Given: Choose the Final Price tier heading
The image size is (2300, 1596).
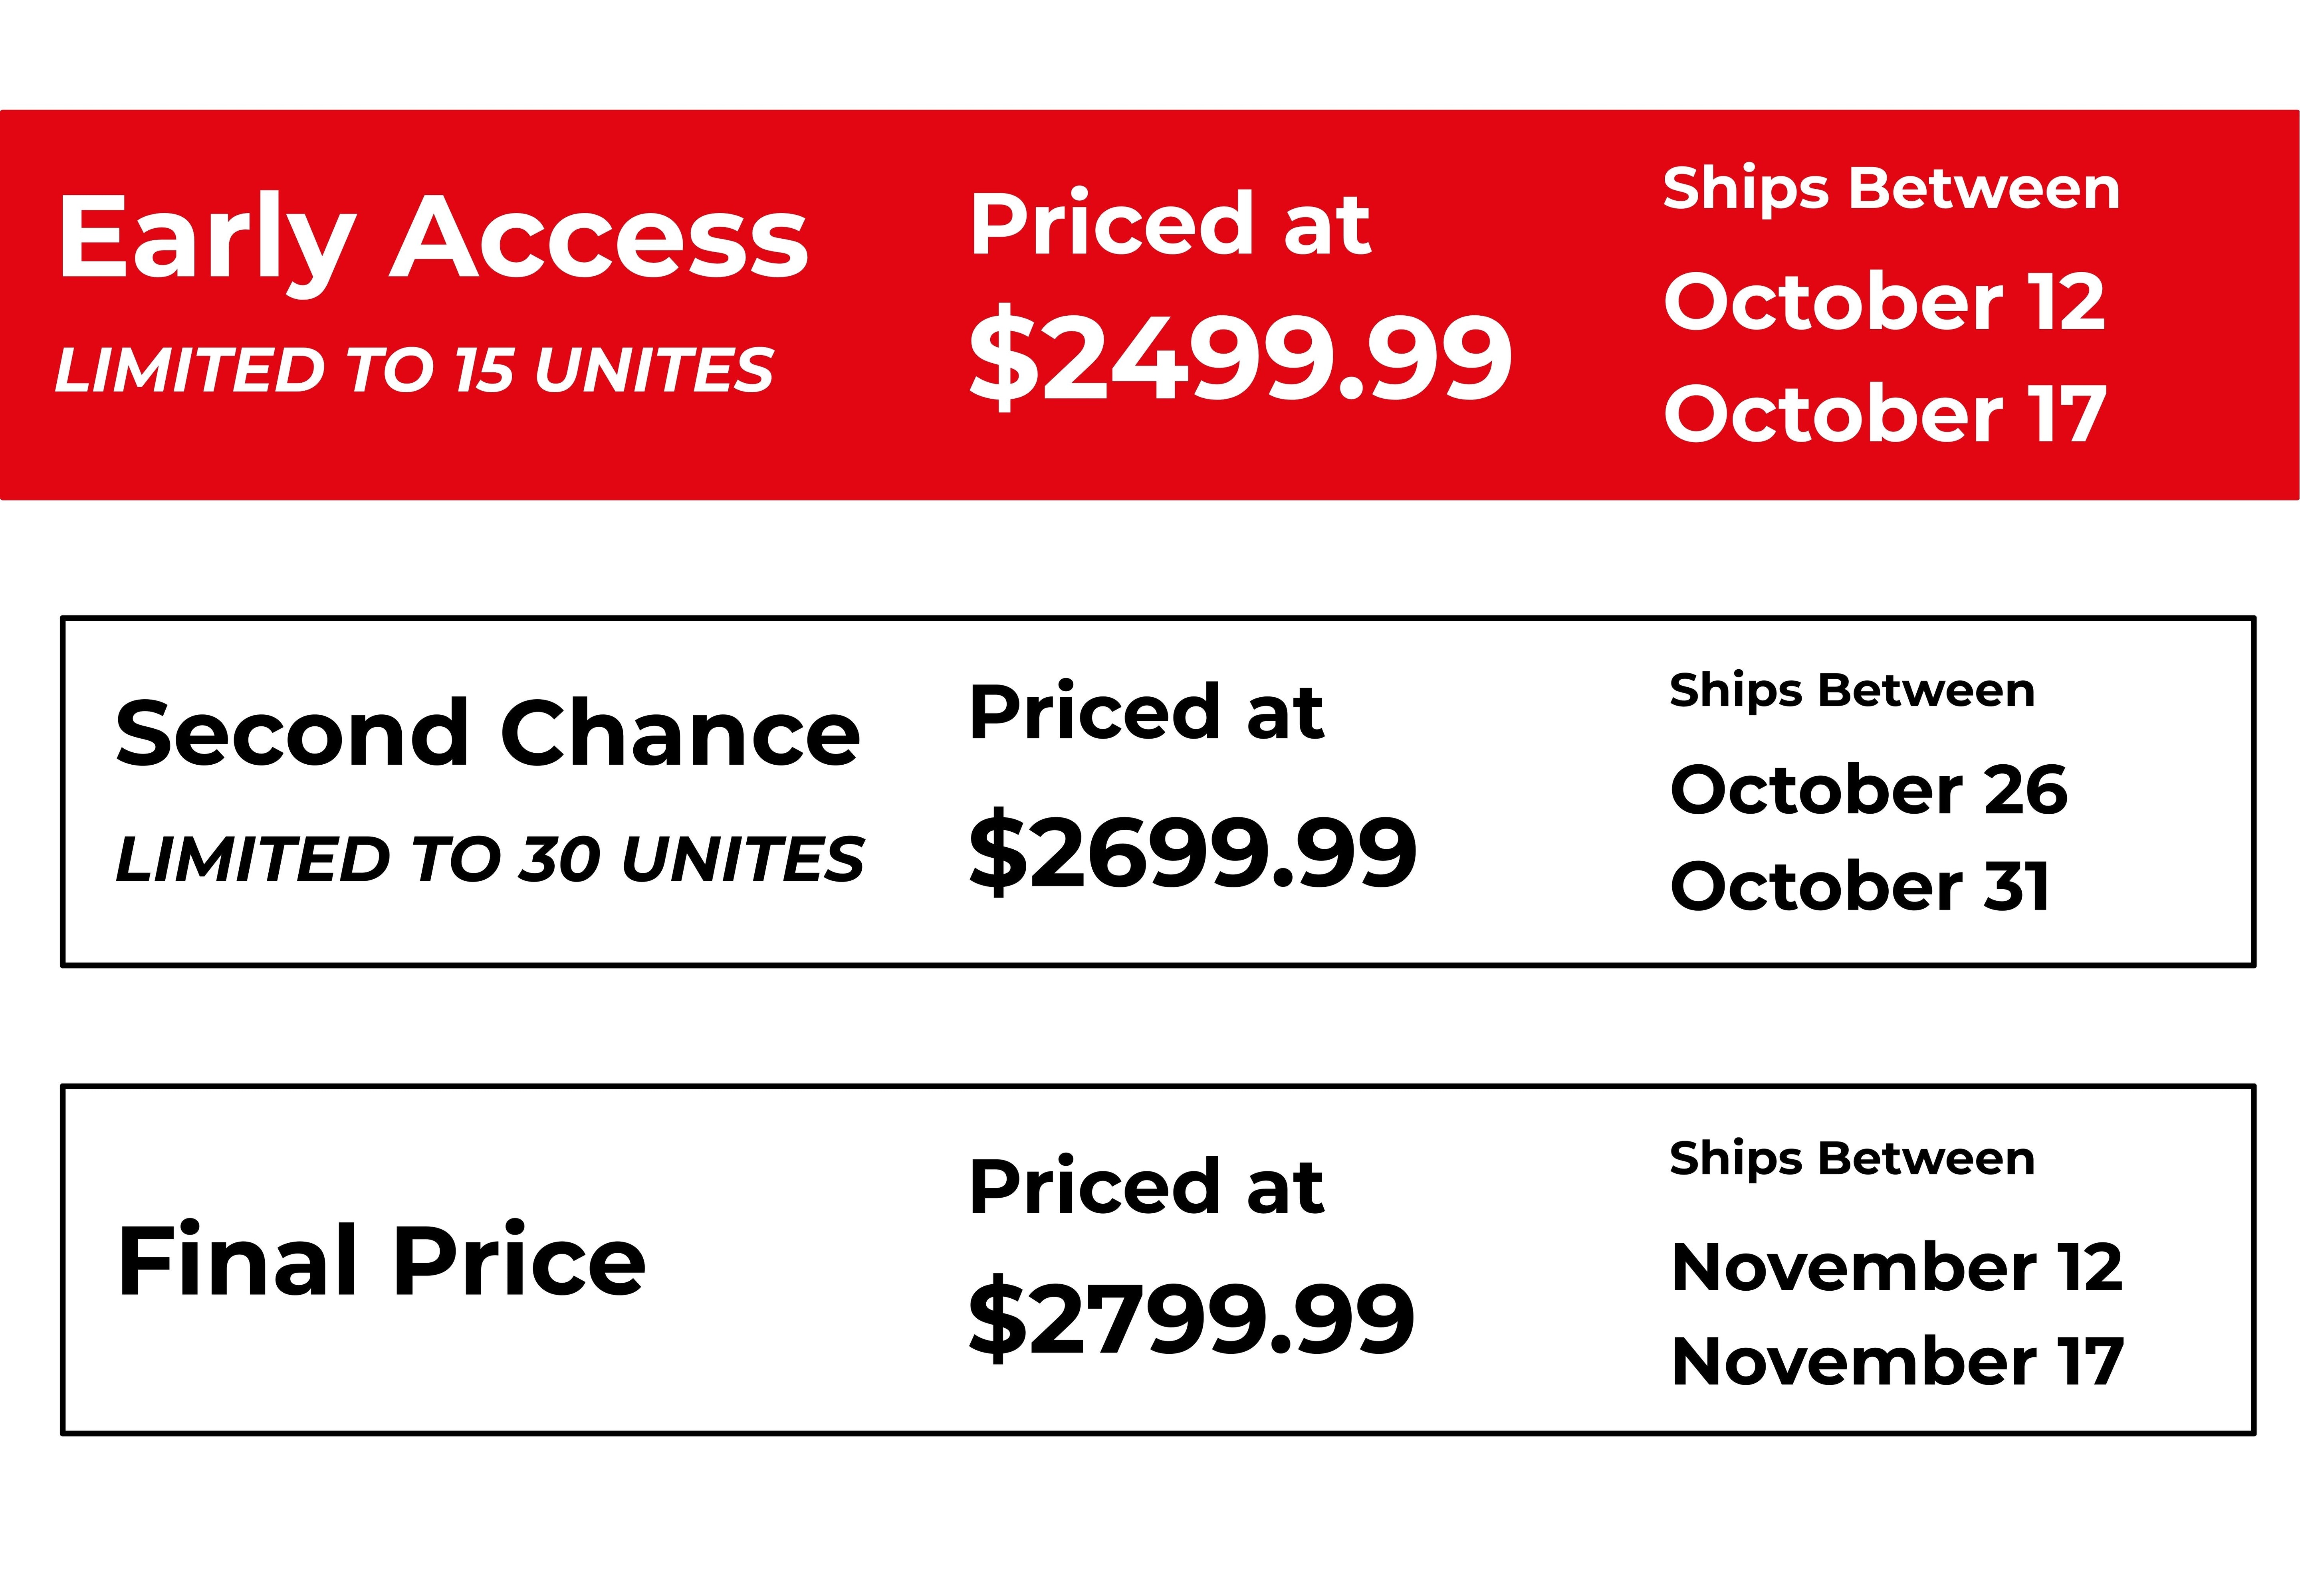Looking at the screenshot, I should [381, 1261].
